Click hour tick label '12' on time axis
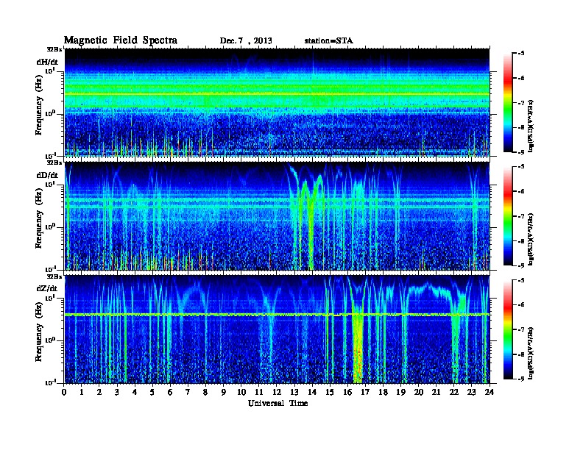 (x=277, y=392)
